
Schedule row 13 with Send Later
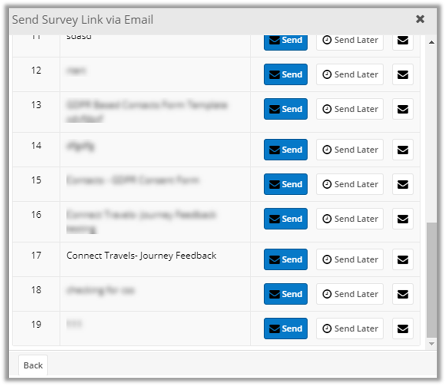[x=350, y=109]
